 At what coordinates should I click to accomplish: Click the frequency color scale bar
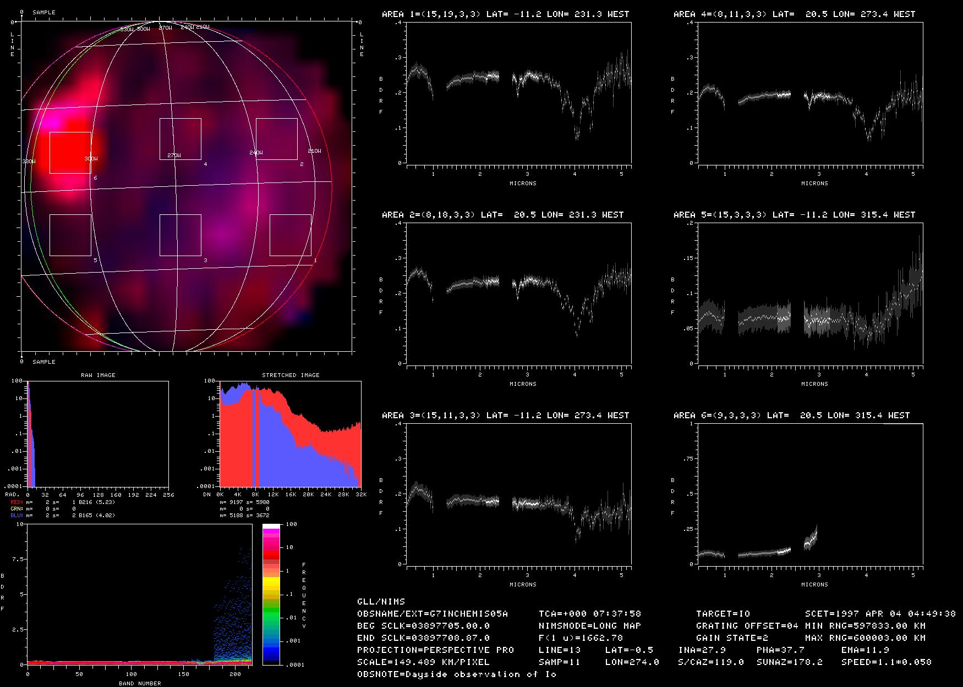pyautogui.click(x=271, y=594)
